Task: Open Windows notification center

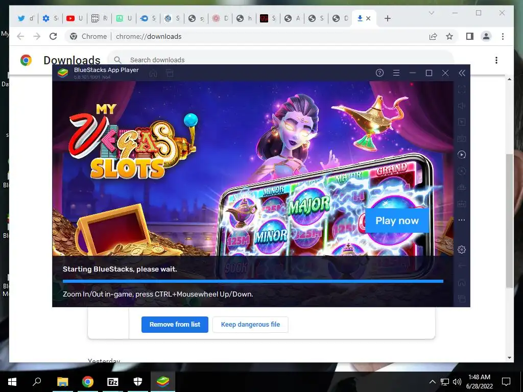Action: tap(506, 382)
